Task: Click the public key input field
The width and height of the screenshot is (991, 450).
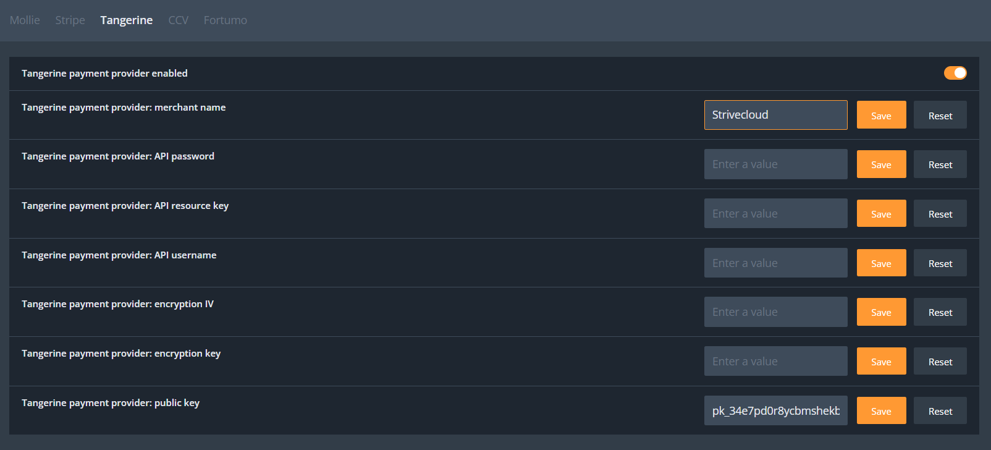Action: 775,411
